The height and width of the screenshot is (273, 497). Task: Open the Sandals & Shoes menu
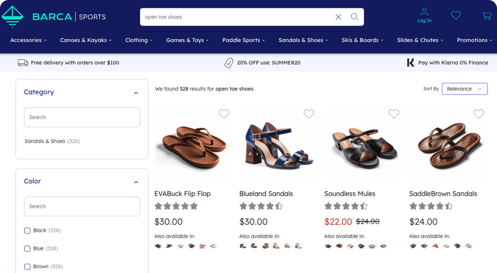(303, 40)
